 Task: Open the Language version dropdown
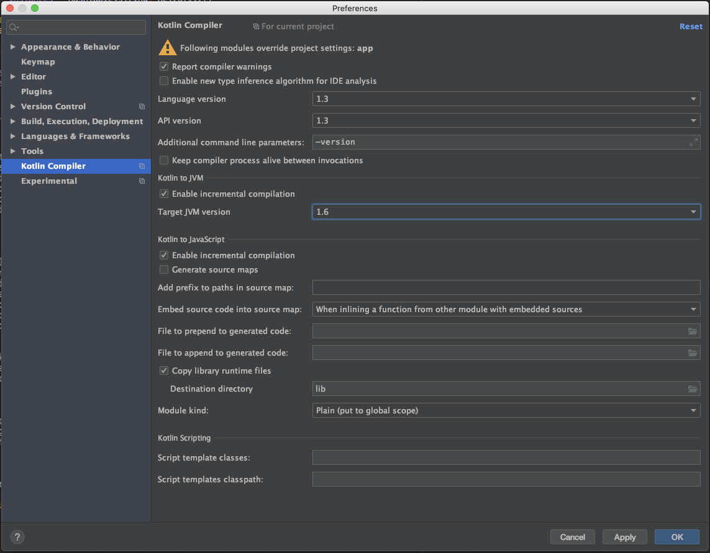point(506,99)
